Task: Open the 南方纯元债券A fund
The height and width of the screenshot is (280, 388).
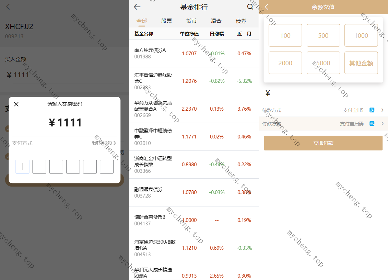Action: [x=194, y=53]
